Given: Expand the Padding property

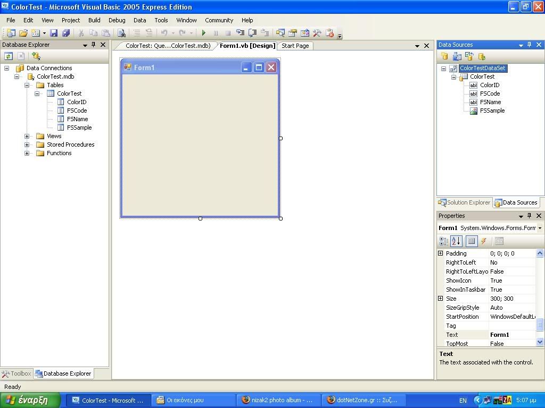Looking at the screenshot, I should pos(440,253).
